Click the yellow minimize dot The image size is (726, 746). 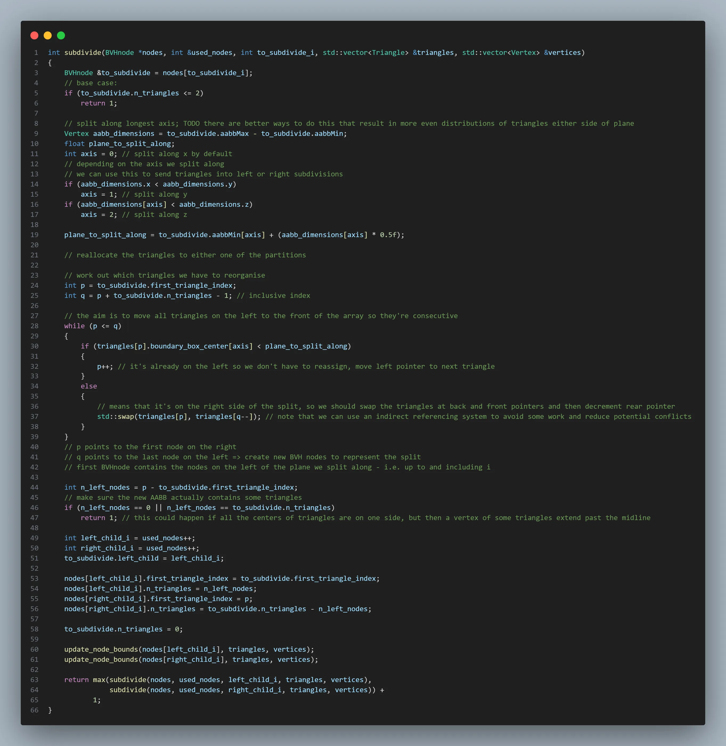click(x=48, y=35)
